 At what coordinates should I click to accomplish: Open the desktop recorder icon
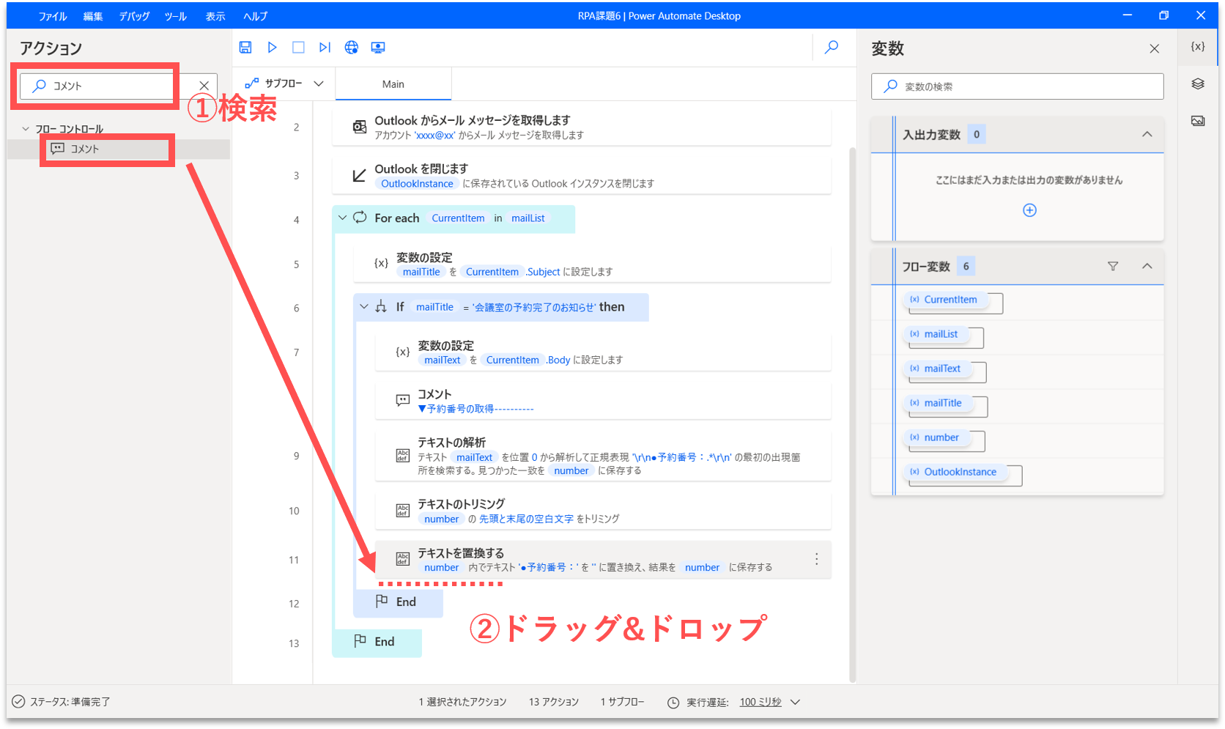(x=378, y=48)
